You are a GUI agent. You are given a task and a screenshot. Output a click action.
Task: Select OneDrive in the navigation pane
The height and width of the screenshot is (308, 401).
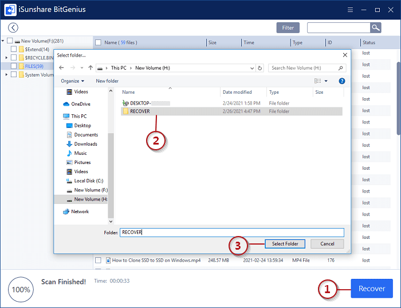click(80, 104)
